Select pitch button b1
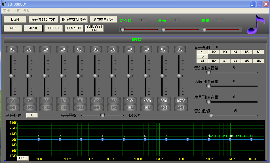The height and width of the screenshot is (163, 270). pyautogui.click(x=202, y=52)
